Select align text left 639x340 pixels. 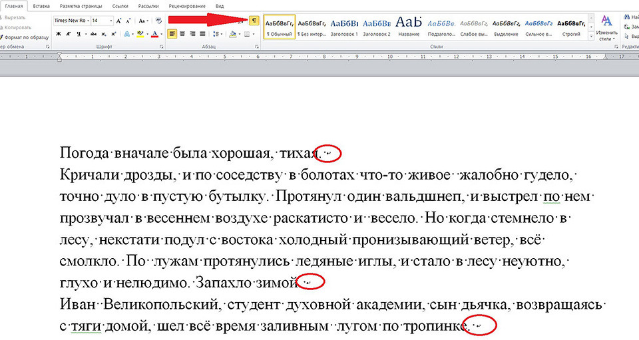click(x=172, y=34)
